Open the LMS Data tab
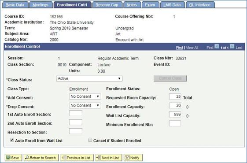Viewport: 247px width, 163px height. pyautogui.click(x=172, y=5)
